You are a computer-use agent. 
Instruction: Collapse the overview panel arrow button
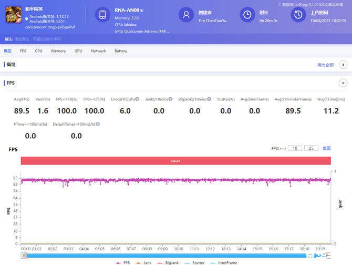343,65
